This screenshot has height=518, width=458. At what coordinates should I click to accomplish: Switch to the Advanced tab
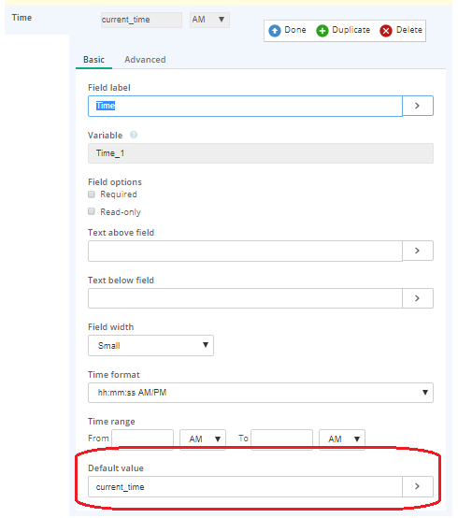[145, 60]
